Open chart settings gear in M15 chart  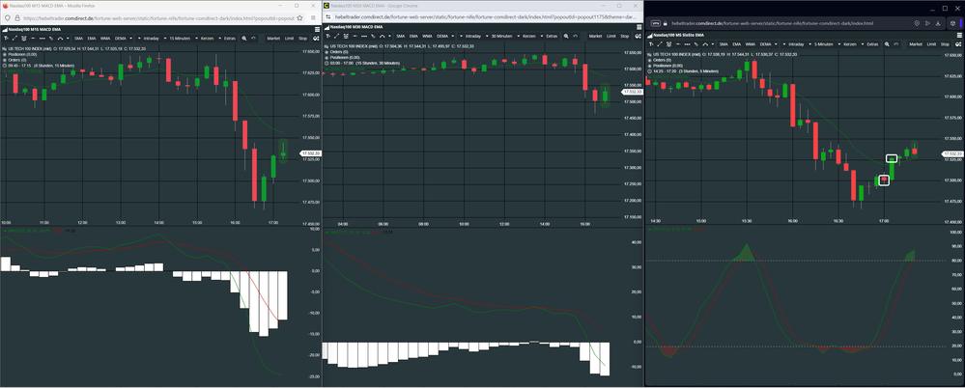[316, 38]
